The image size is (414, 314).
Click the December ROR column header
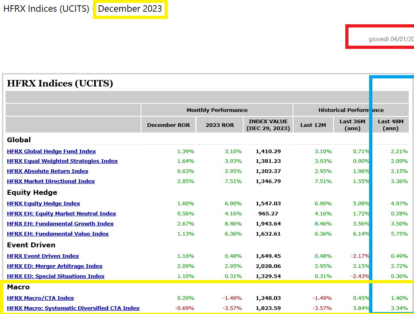pos(169,125)
